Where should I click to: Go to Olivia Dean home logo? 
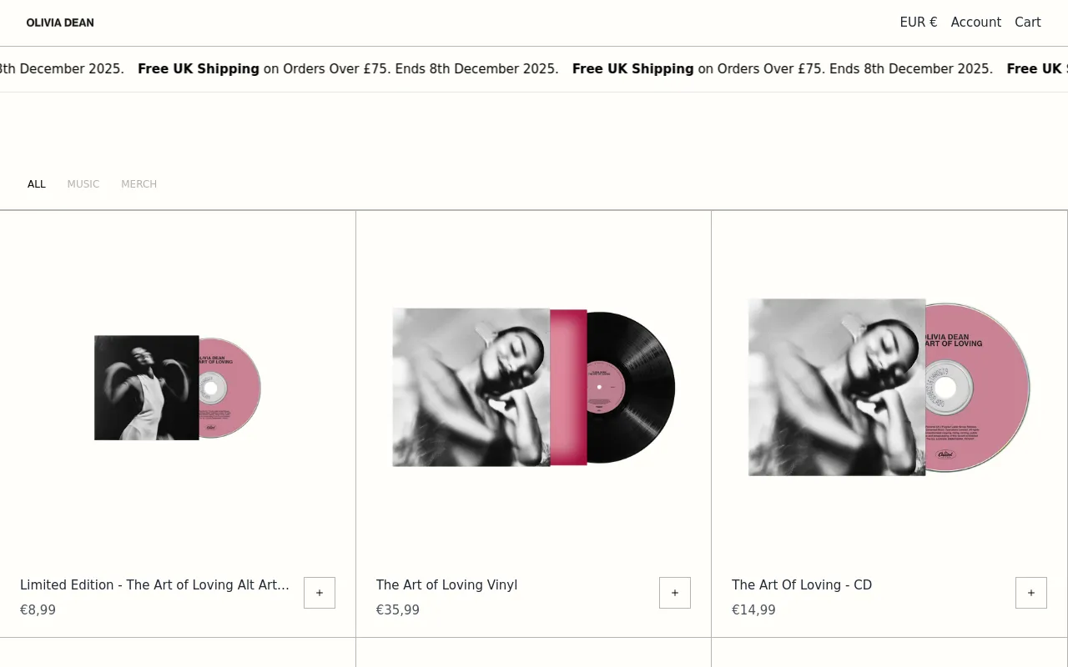(x=60, y=23)
